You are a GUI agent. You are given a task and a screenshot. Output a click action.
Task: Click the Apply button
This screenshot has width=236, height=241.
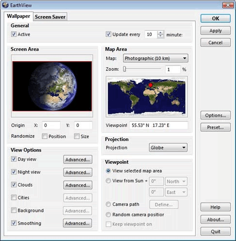(x=216, y=31)
